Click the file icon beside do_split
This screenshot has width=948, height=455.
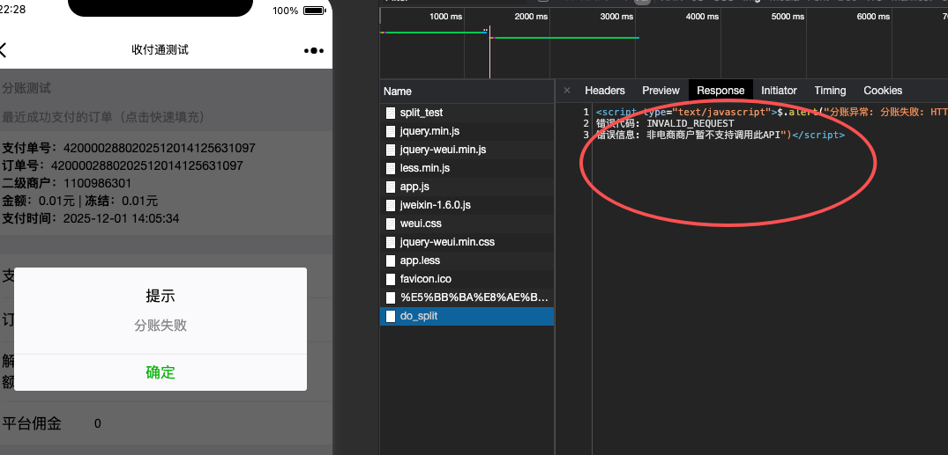click(x=391, y=316)
